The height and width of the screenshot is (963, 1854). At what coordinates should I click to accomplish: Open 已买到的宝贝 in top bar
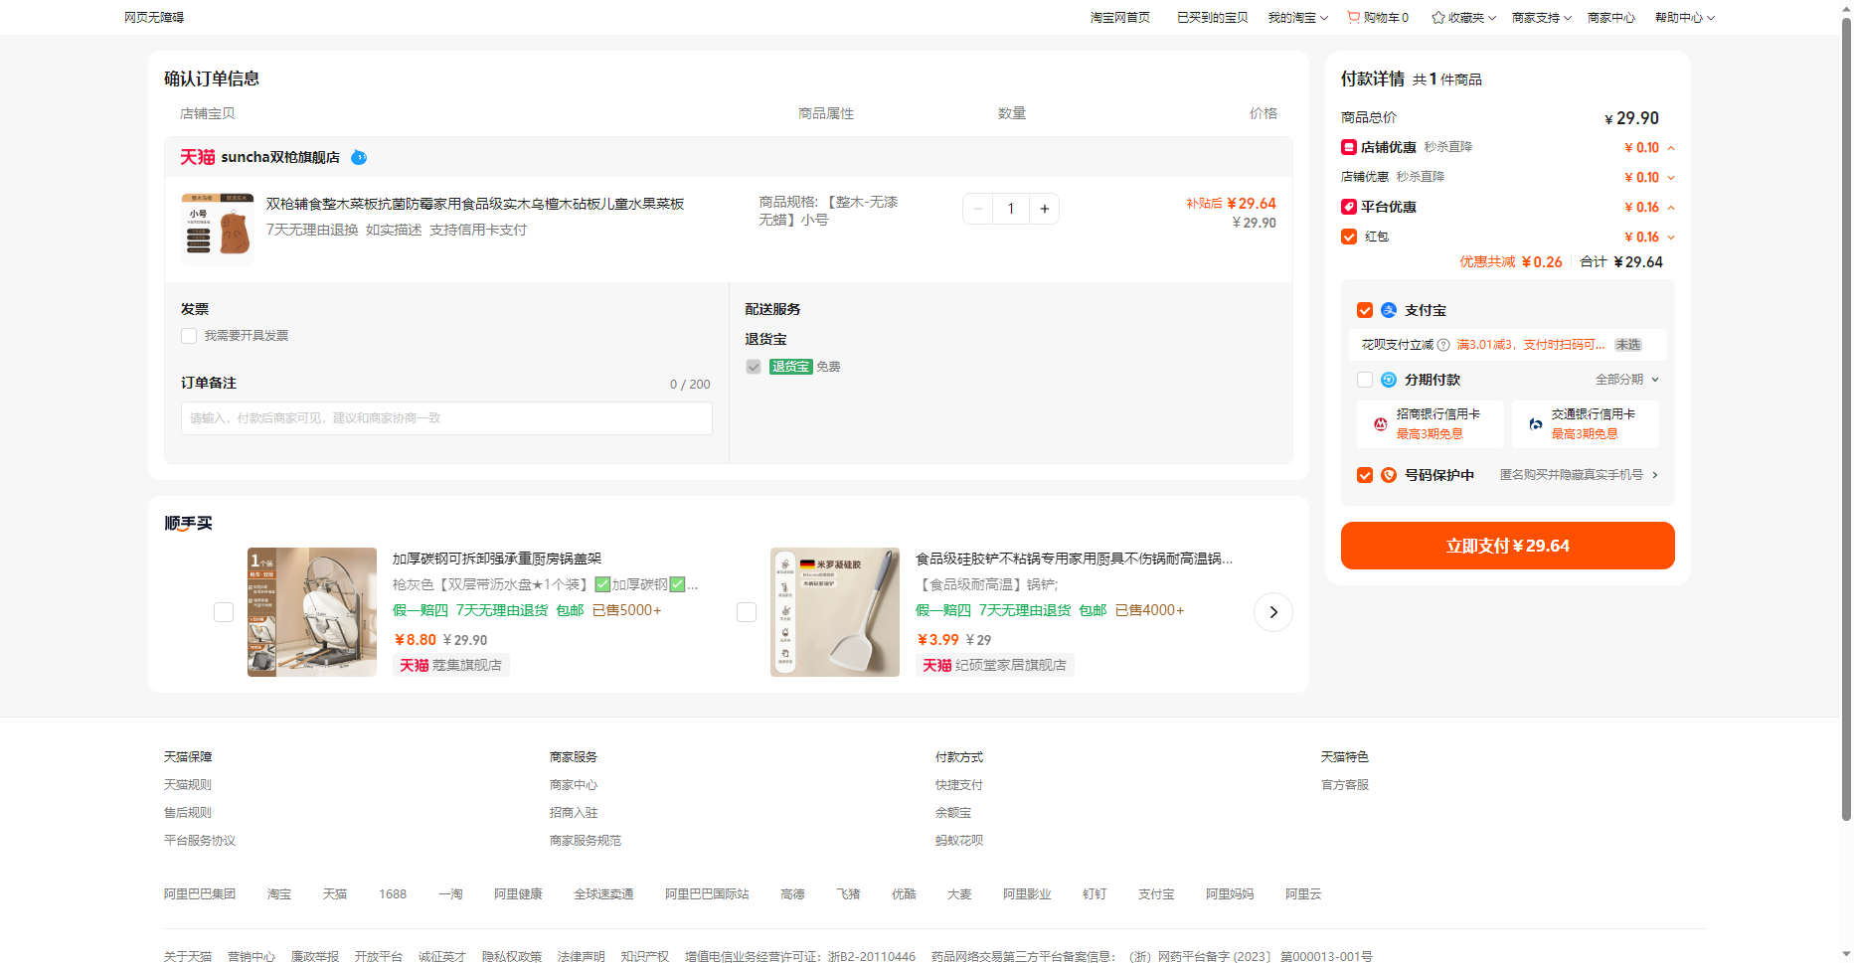coord(1213,18)
